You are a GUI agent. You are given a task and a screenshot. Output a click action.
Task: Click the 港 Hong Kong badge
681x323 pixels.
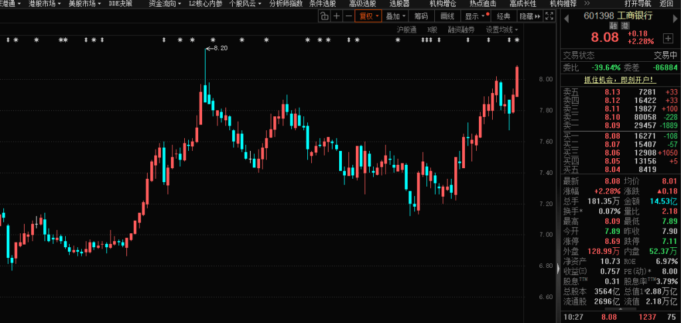pos(624,26)
